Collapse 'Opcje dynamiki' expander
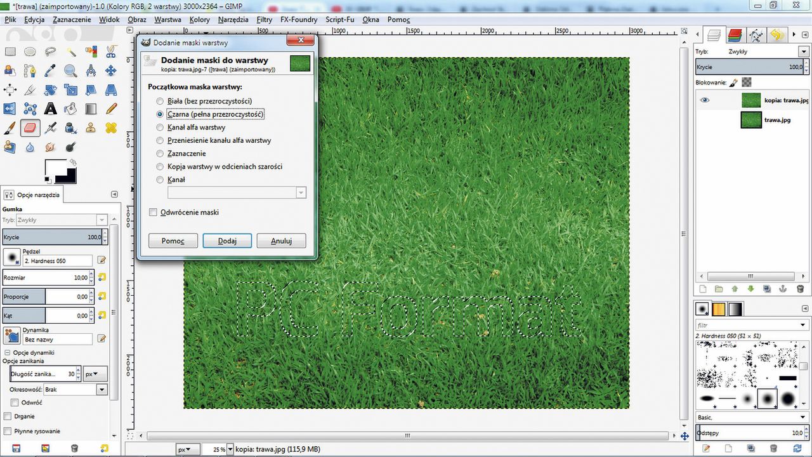 click(x=7, y=352)
